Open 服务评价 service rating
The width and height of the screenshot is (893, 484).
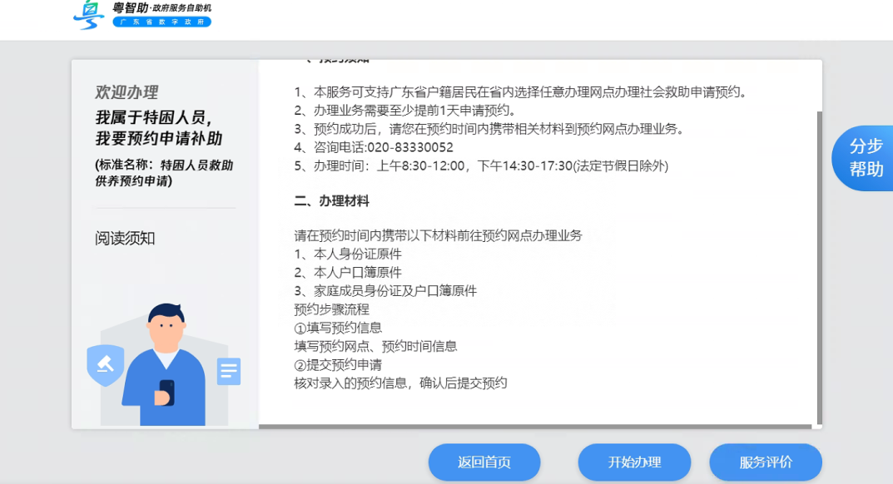764,462
